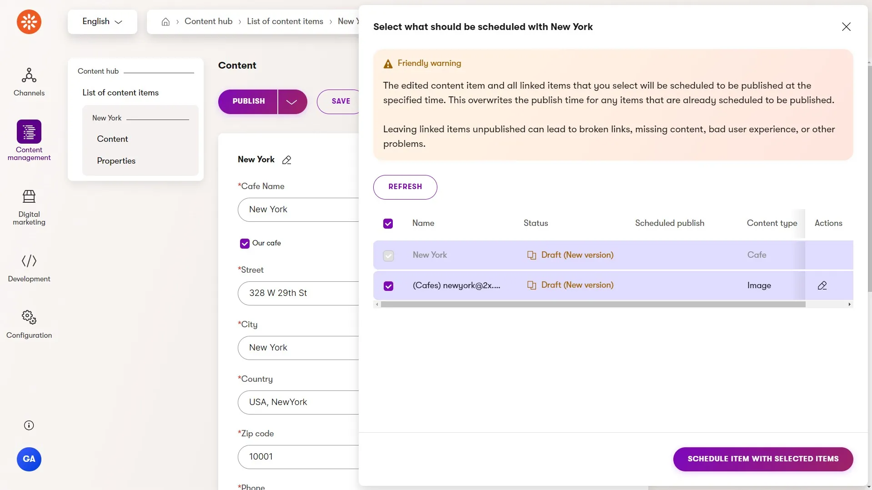Select List of content items menu entry
This screenshot has height=490, width=872.
(x=120, y=93)
